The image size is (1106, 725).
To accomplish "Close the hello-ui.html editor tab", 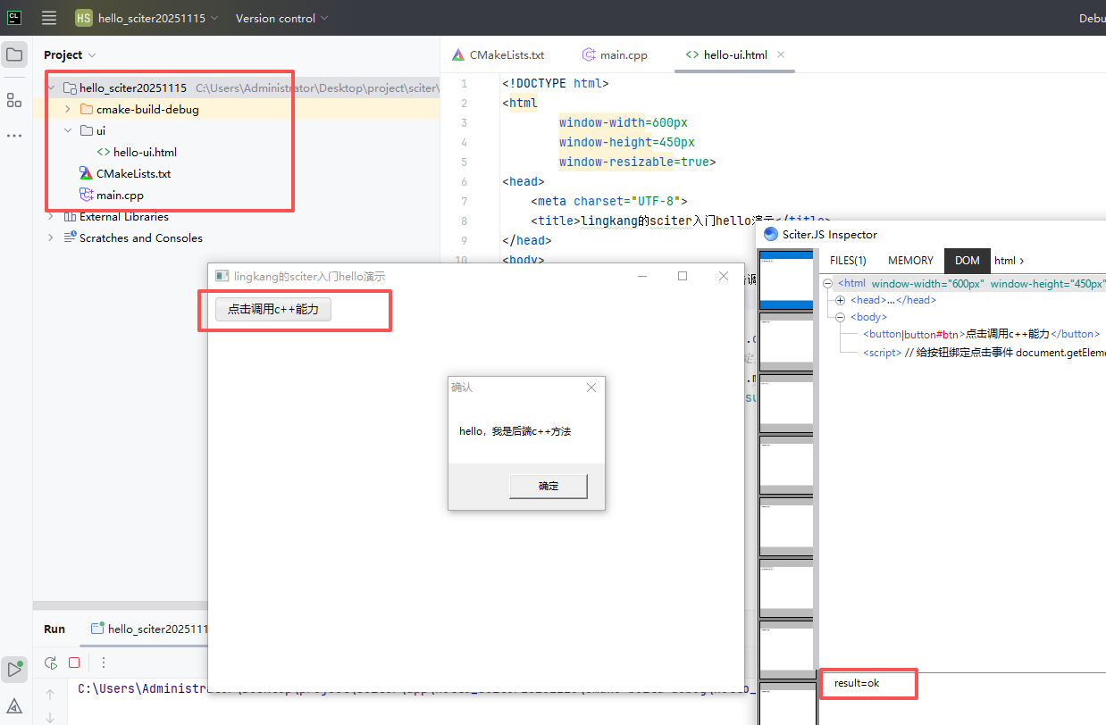I will 781,54.
